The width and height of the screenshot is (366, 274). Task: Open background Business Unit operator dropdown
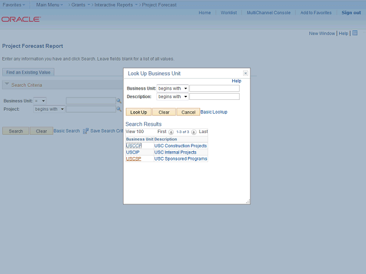click(x=39, y=101)
